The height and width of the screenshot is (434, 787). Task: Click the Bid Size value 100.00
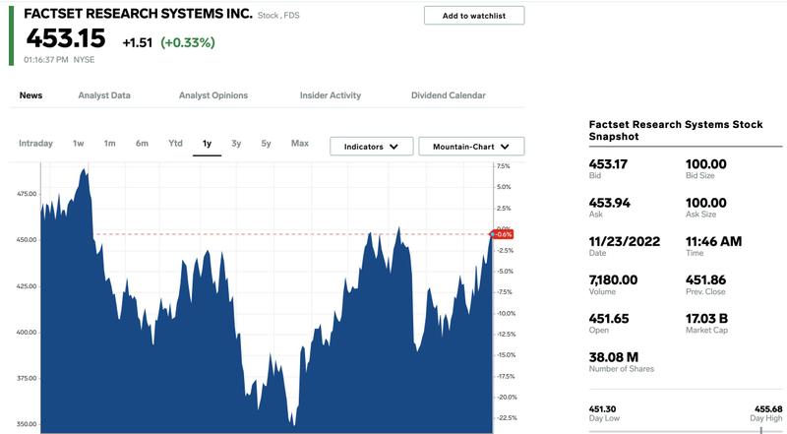[x=705, y=164]
